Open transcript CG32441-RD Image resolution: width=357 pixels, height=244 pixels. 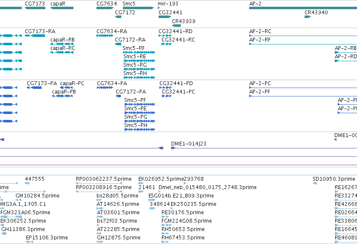[x=175, y=31]
